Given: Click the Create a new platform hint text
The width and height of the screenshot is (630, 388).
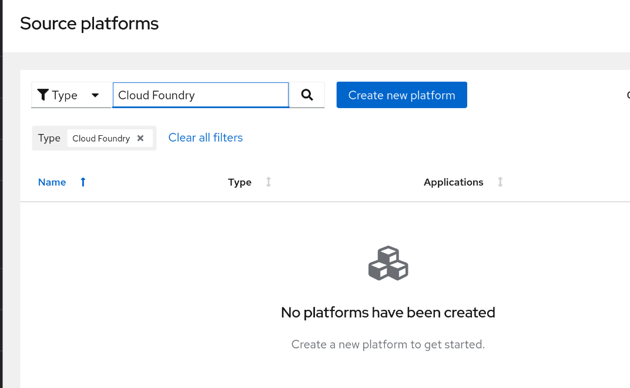Looking at the screenshot, I should click(x=388, y=344).
